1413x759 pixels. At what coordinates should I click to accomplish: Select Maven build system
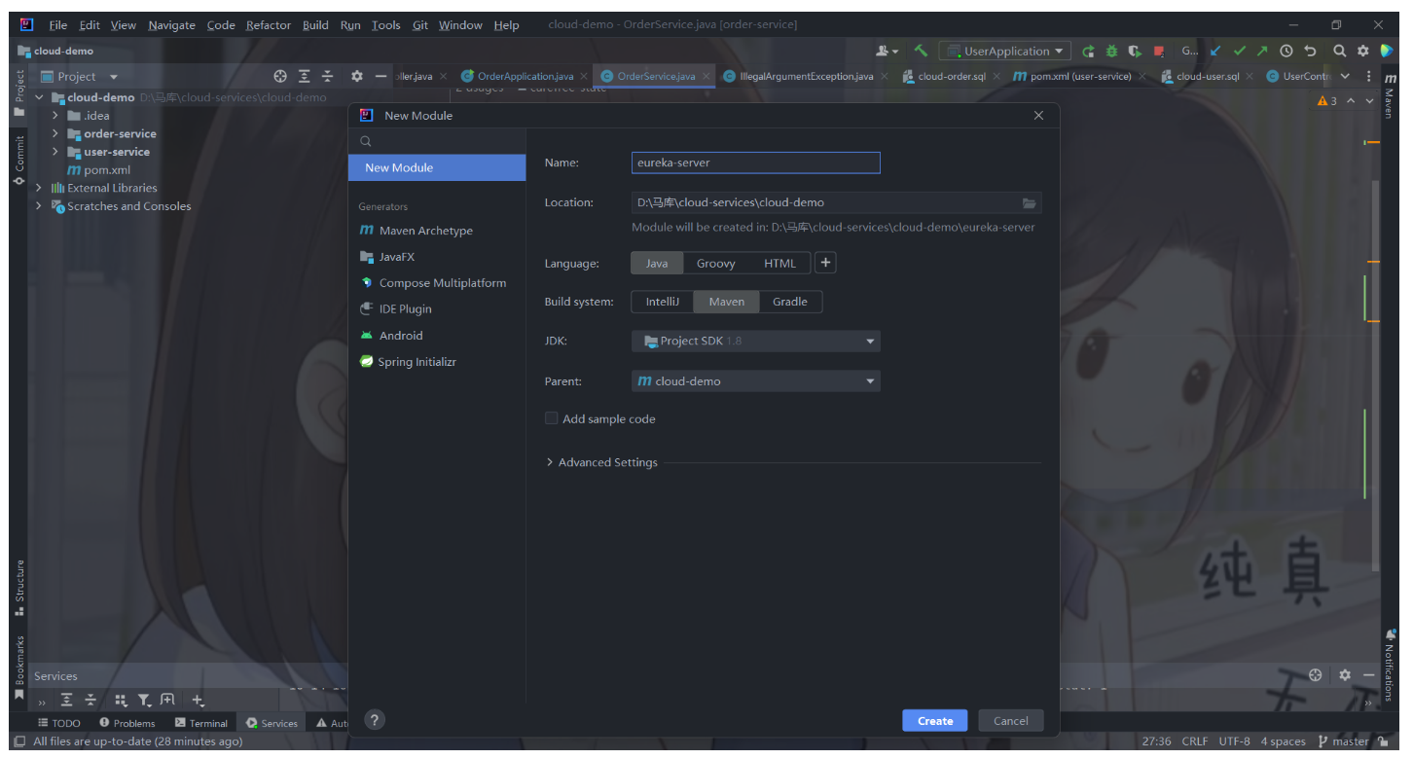coord(726,302)
